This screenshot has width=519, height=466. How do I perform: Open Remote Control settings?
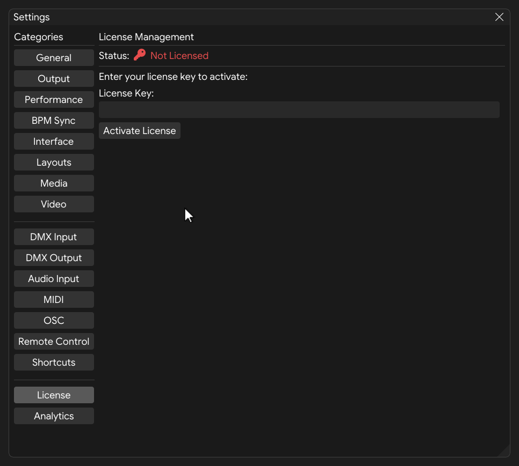pyautogui.click(x=54, y=342)
